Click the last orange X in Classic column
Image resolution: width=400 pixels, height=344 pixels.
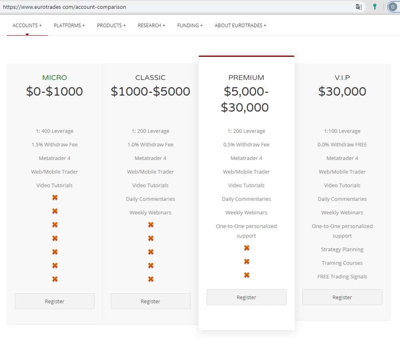click(x=151, y=279)
